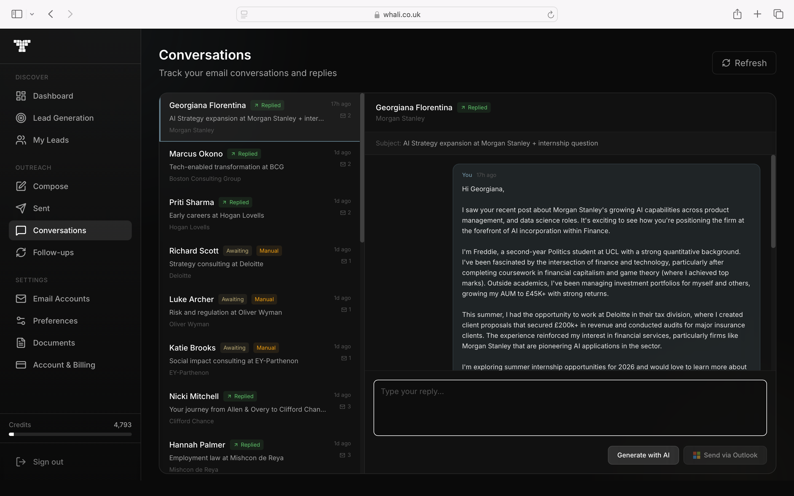Toggle the browser sidebar panel
794x496 pixels.
(17, 14)
